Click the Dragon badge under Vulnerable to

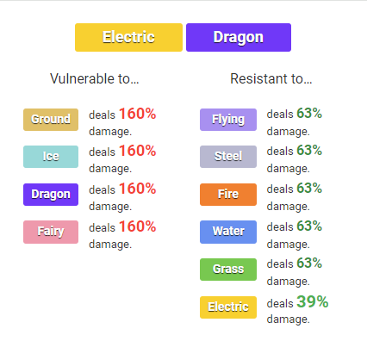tap(51, 195)
